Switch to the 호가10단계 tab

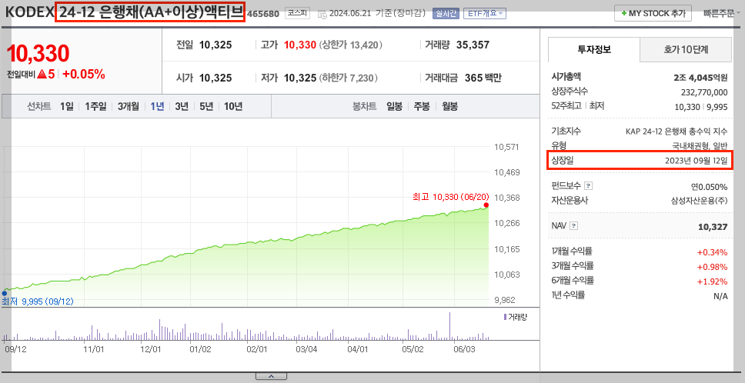pos(686,49)
